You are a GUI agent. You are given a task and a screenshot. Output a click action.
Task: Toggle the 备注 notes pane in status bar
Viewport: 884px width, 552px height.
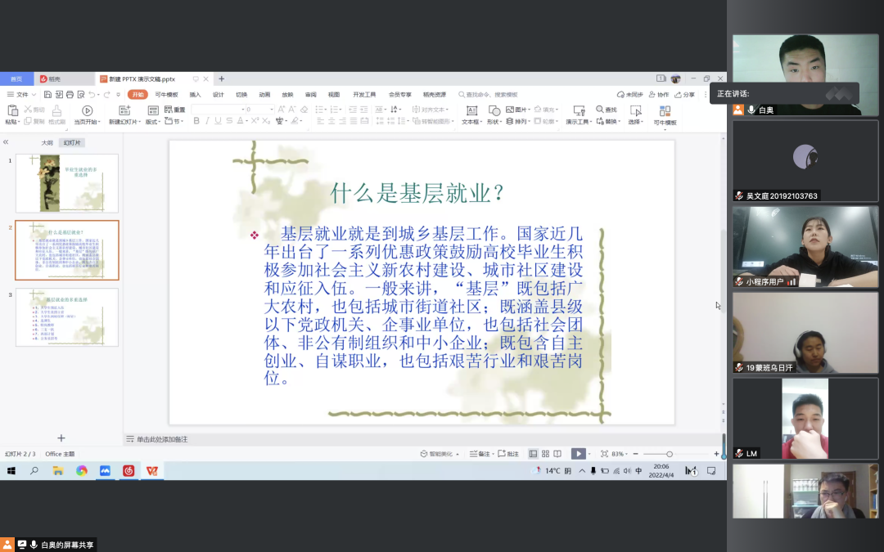482,454
